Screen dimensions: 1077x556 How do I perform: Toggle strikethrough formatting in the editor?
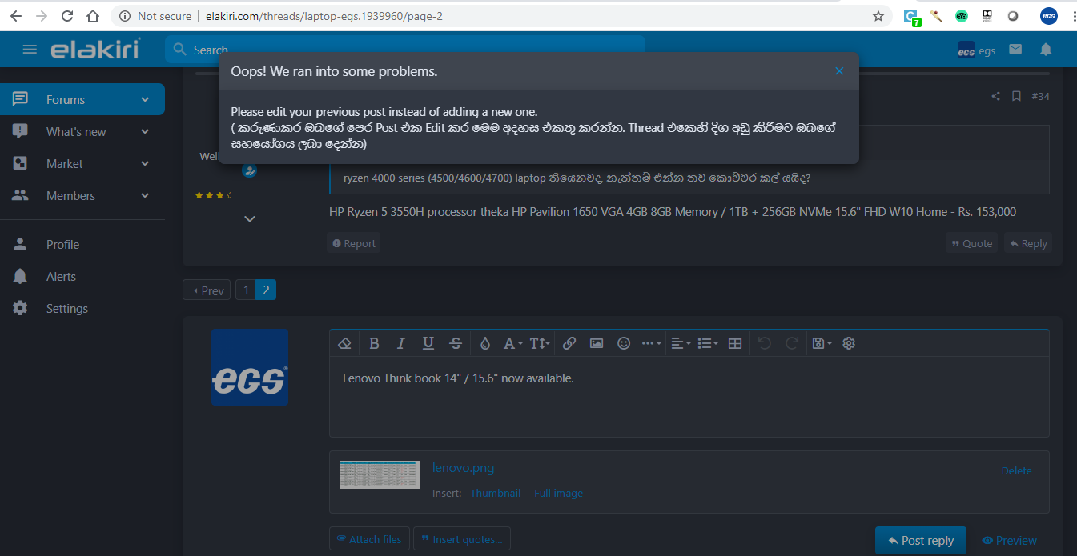(456, 343)
